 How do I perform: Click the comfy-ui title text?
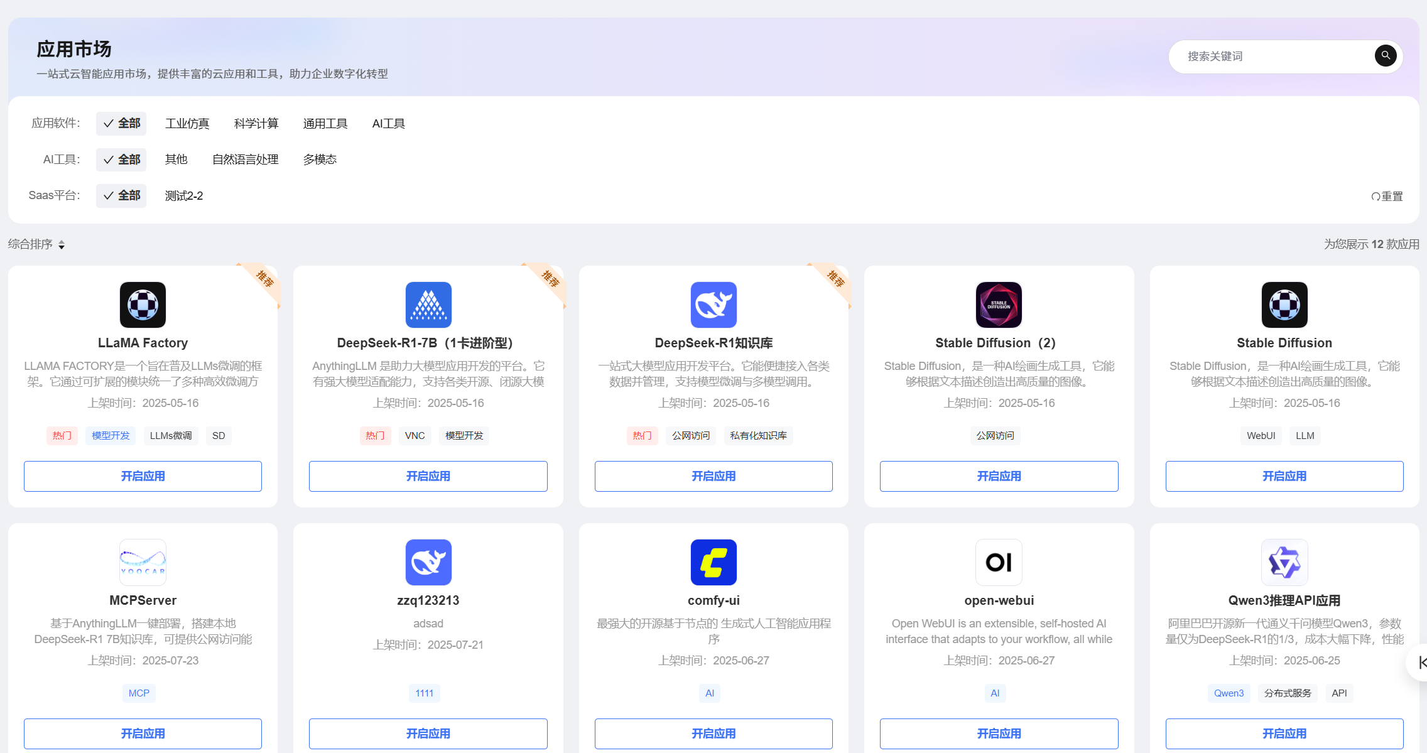tap(713, 600)
